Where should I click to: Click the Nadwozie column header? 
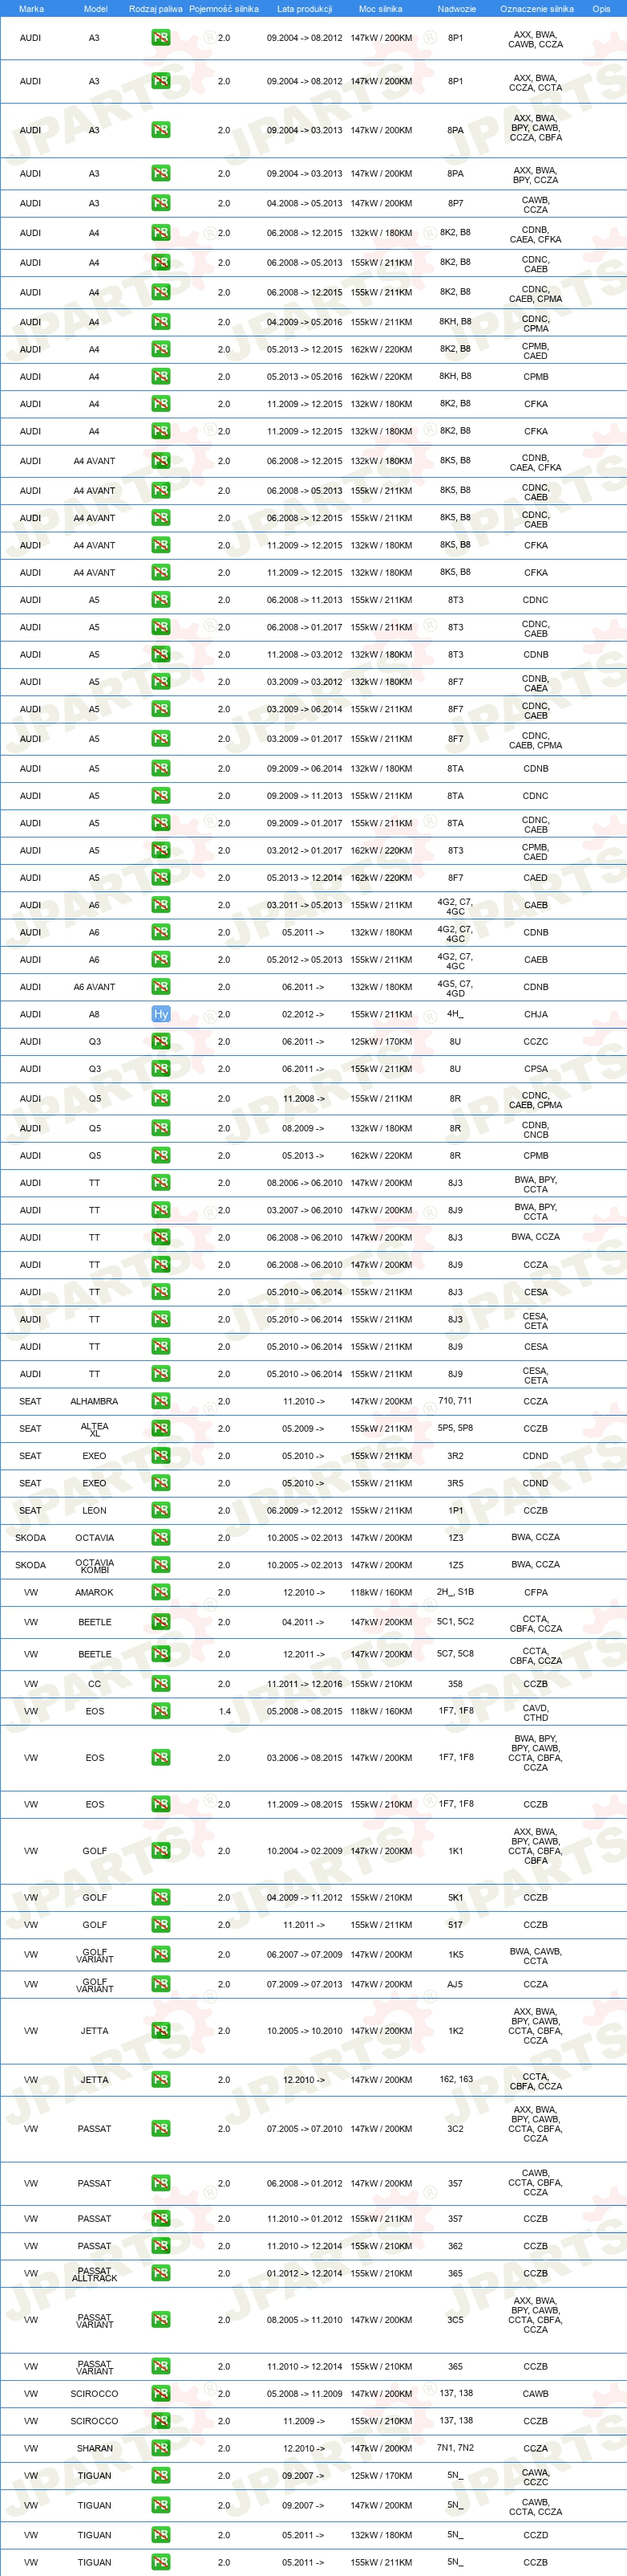click(x=456, y=9)
